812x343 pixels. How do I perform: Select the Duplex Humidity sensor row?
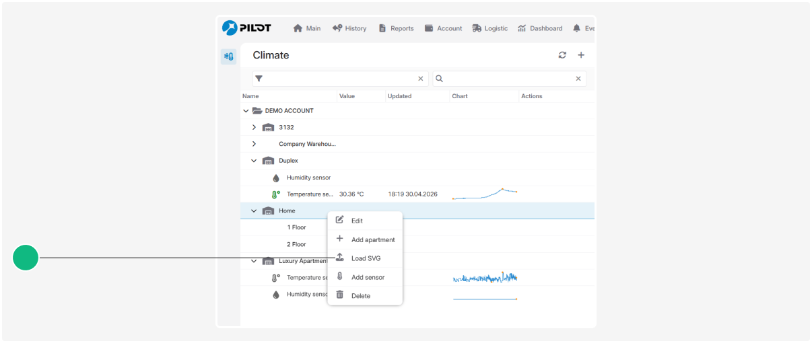click(417, 178)
